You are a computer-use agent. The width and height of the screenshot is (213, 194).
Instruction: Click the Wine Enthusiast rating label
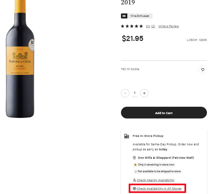pyautogui.click(x=140, y=16)
